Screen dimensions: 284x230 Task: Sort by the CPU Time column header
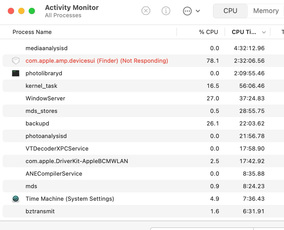[x=244, y=32]
